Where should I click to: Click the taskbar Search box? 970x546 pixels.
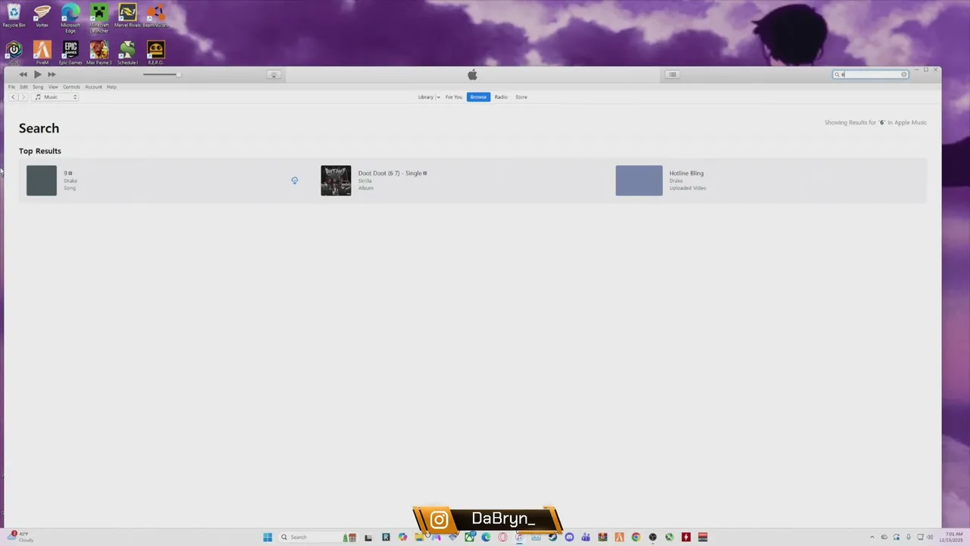(x=317, y=537)
